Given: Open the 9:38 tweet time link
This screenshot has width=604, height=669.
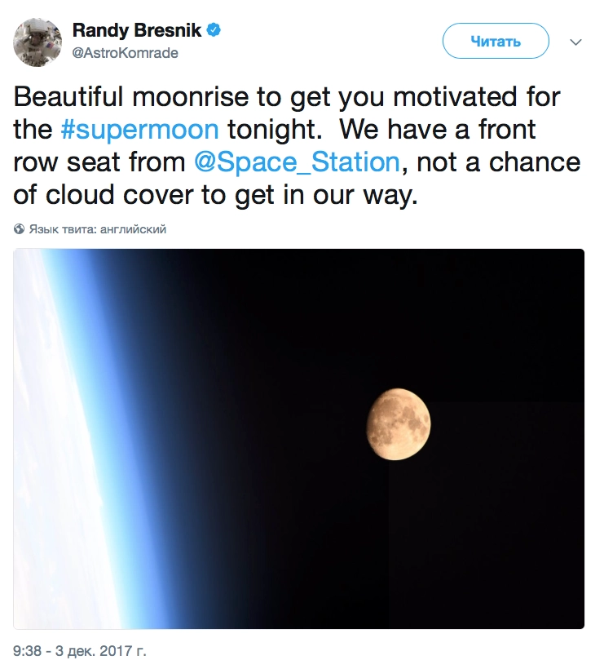Looking at the screenshot, I should click(28, 651).
